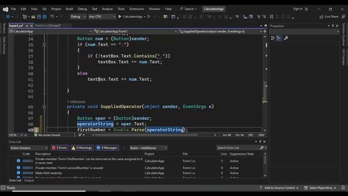Open the 133 % zoom level dropdown
348x196 pixels.
click(x=16, y=135)
